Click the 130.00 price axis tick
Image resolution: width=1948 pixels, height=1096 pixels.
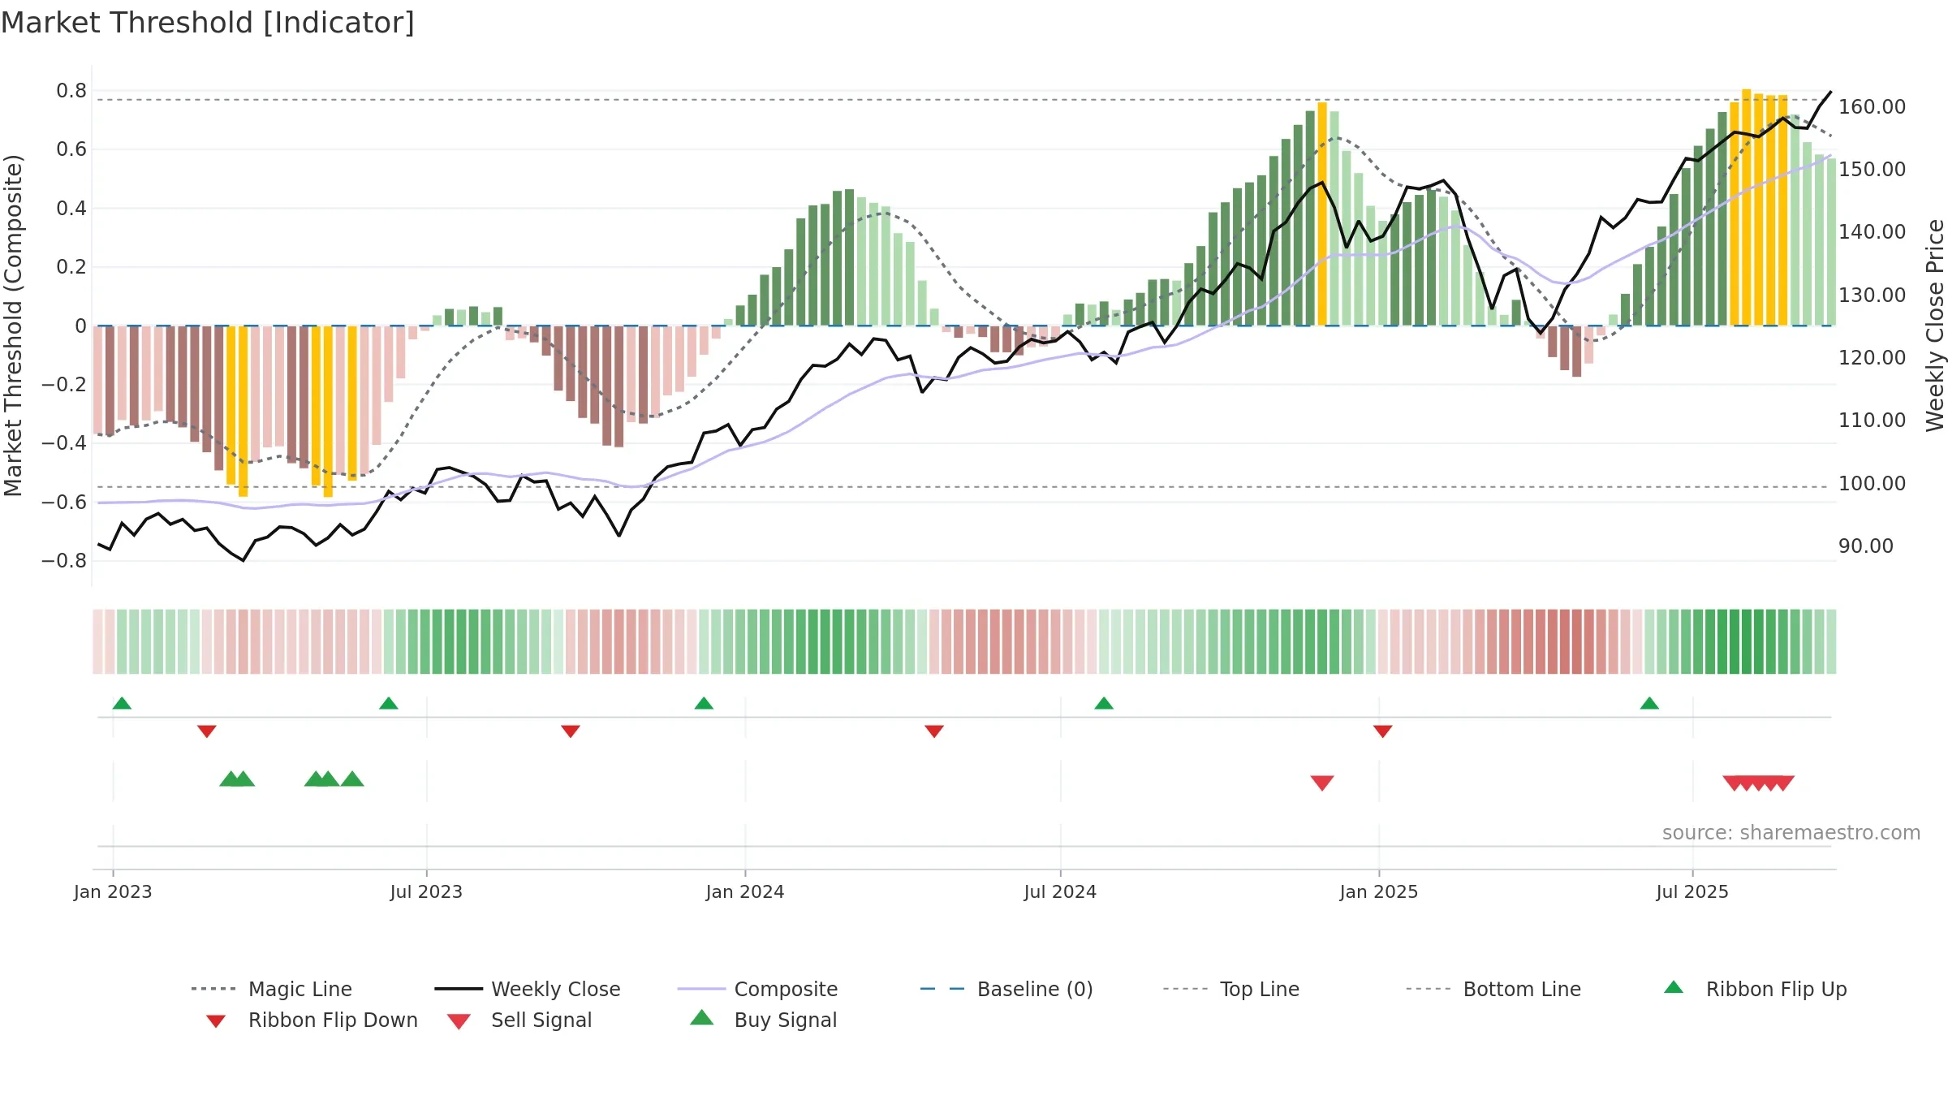(1872, 295)
